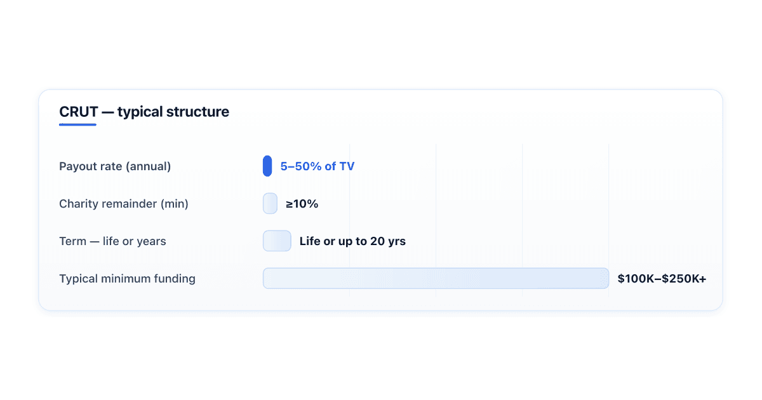Select the '≥10%' value label

[x=302, y=204]
